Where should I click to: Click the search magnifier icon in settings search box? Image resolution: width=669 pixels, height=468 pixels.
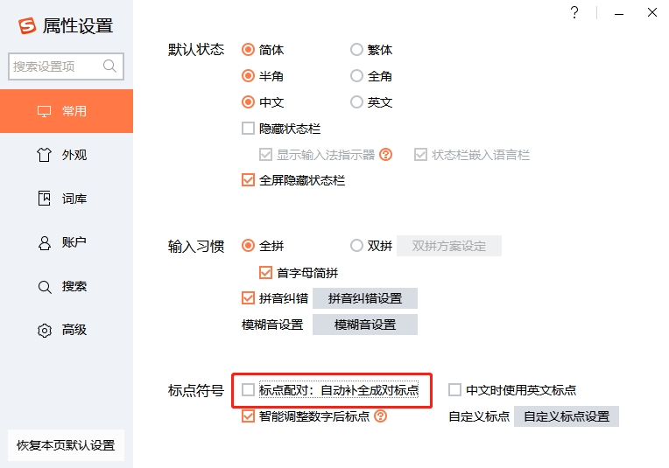[x=109, y=66]
